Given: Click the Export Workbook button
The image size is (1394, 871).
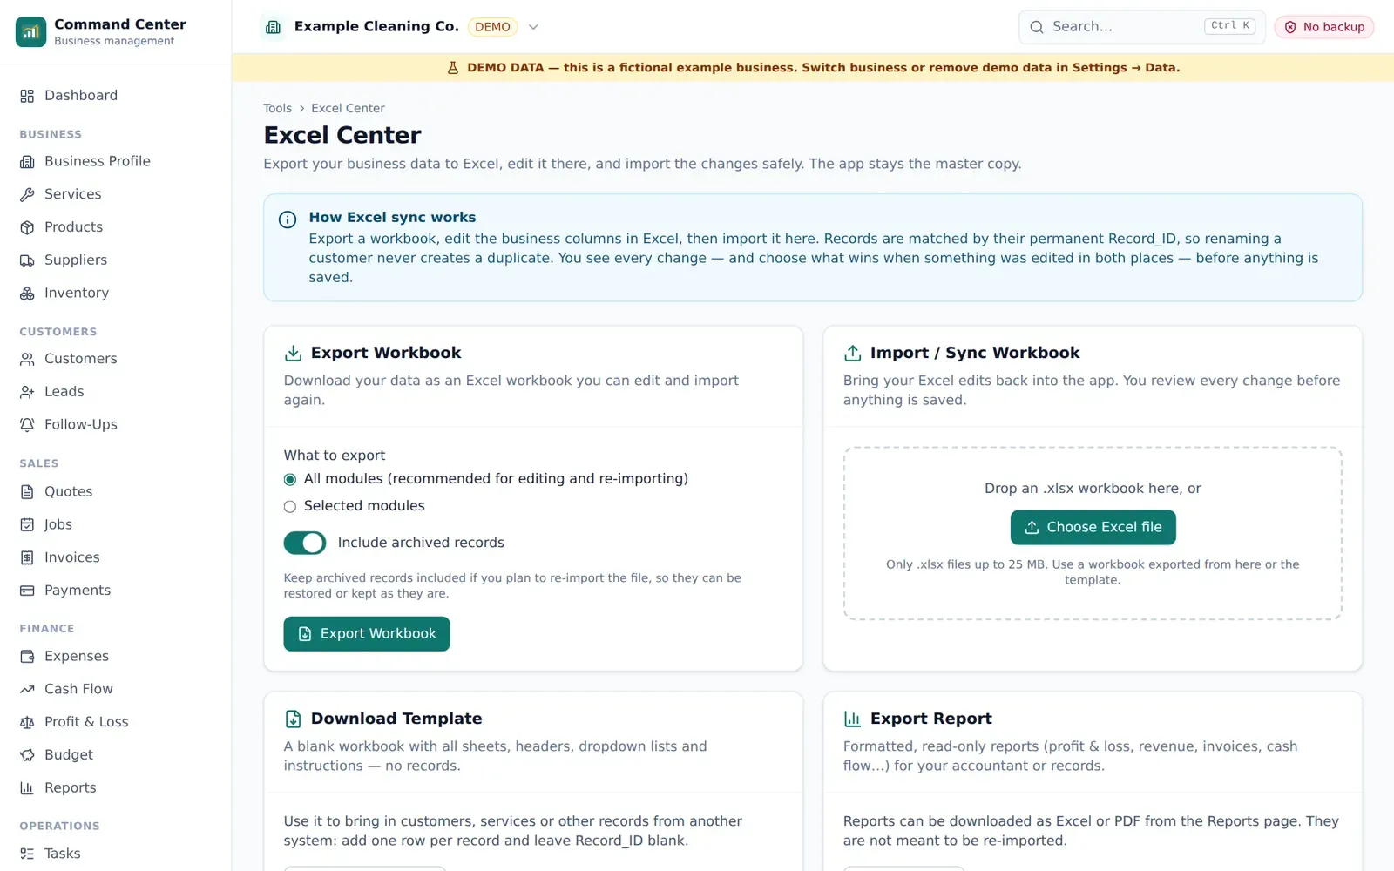Looking at the screenshot, I should [x=367, y=634].
